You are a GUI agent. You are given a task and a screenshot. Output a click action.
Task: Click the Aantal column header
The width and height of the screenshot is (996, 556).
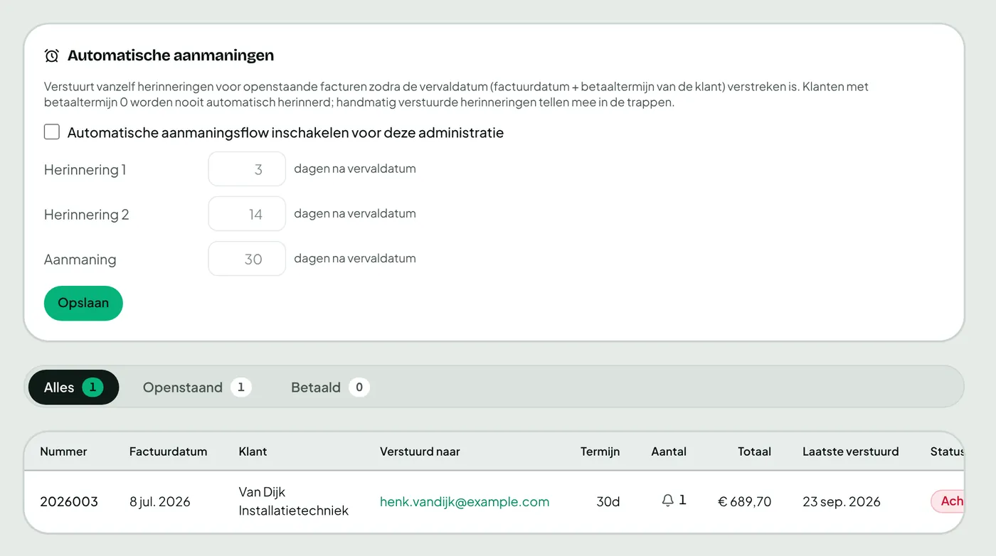tap(669, 451)
